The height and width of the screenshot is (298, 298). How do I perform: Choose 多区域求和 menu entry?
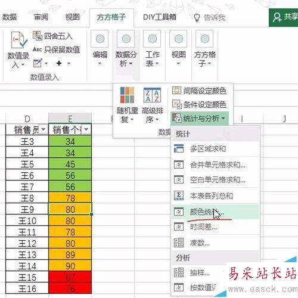click(x=216, y=148)
